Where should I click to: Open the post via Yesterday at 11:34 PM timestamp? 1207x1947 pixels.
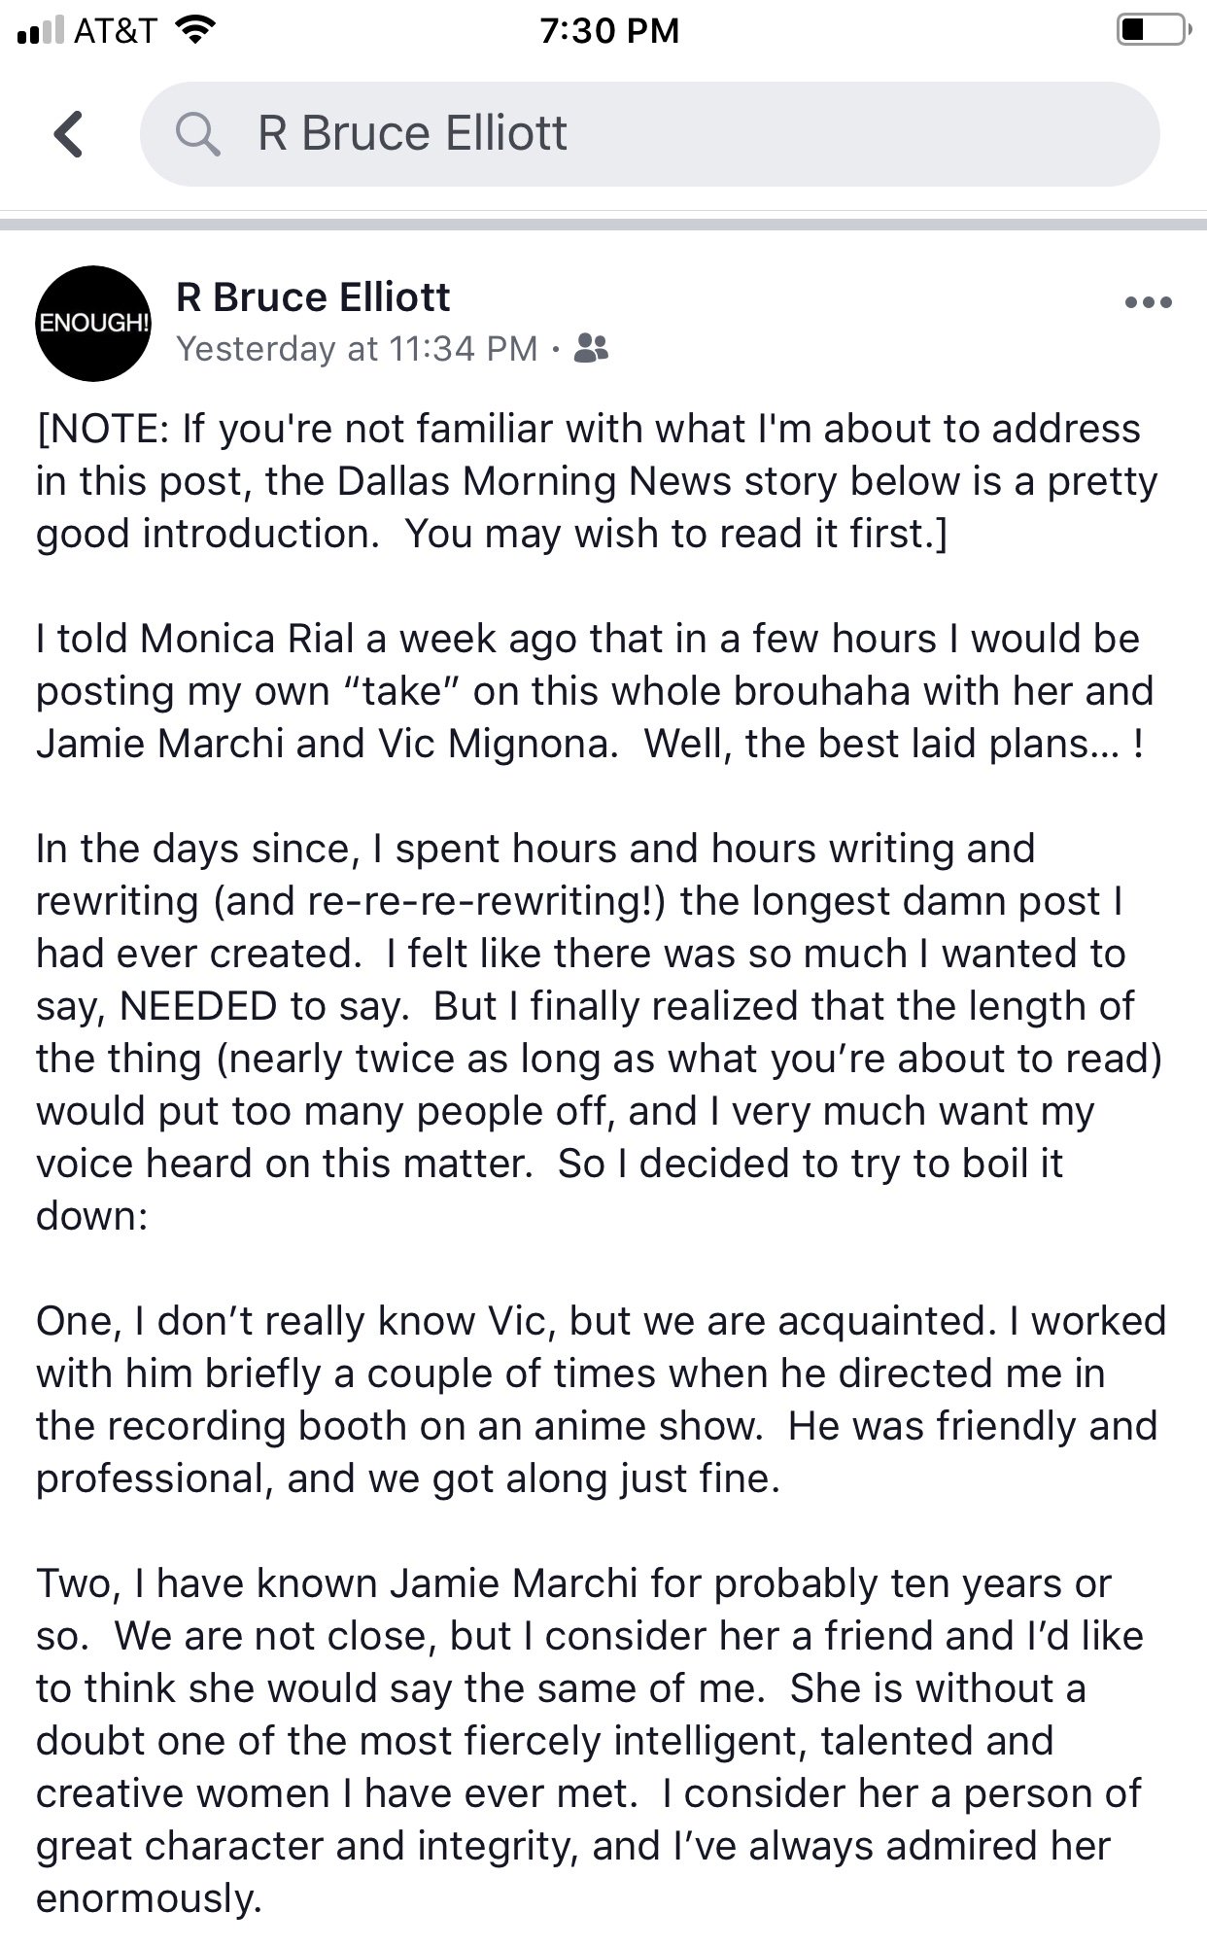357,348
